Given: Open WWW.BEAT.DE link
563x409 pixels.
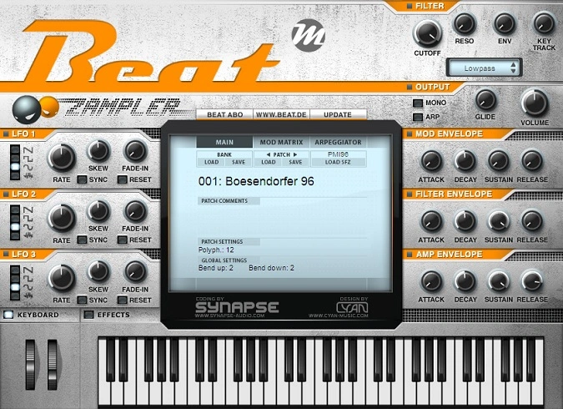Looking at the screenshot, I should coord(282,114).
